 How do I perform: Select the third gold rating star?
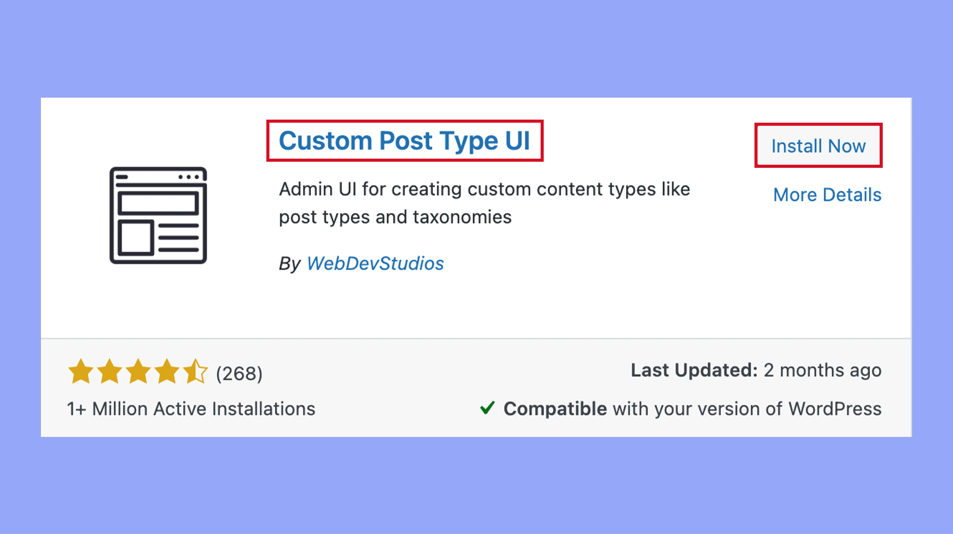(x=139, y=371)
